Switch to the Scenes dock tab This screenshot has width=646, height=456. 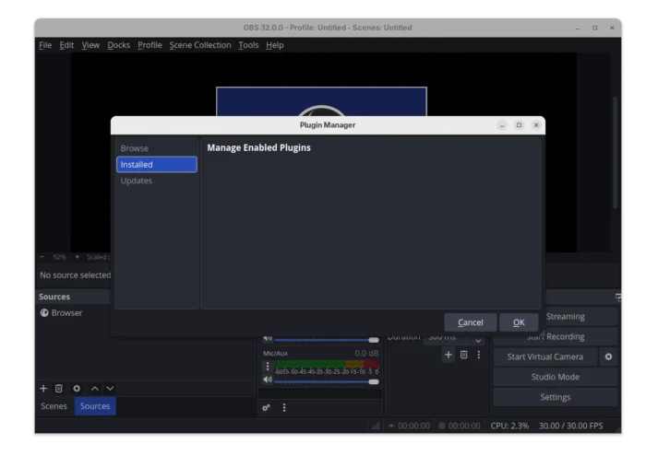[54, 406]
